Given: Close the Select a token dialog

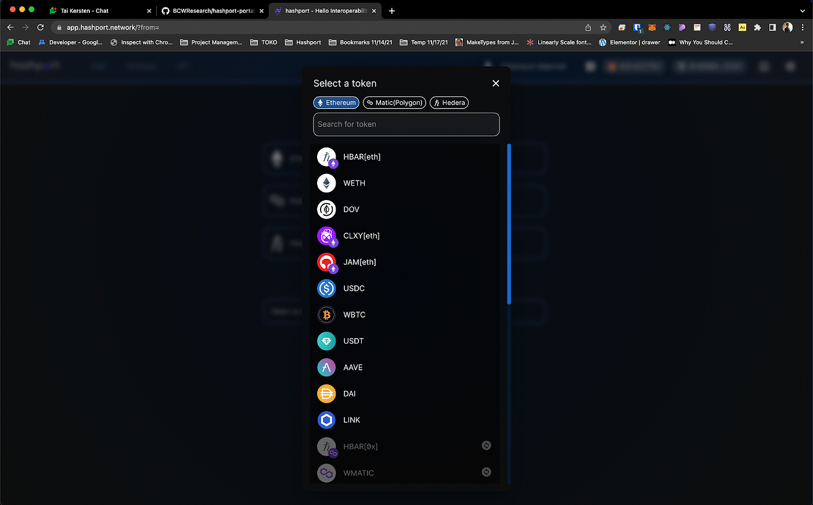Looking at the screenshot, I should click(x=495, y=83).
